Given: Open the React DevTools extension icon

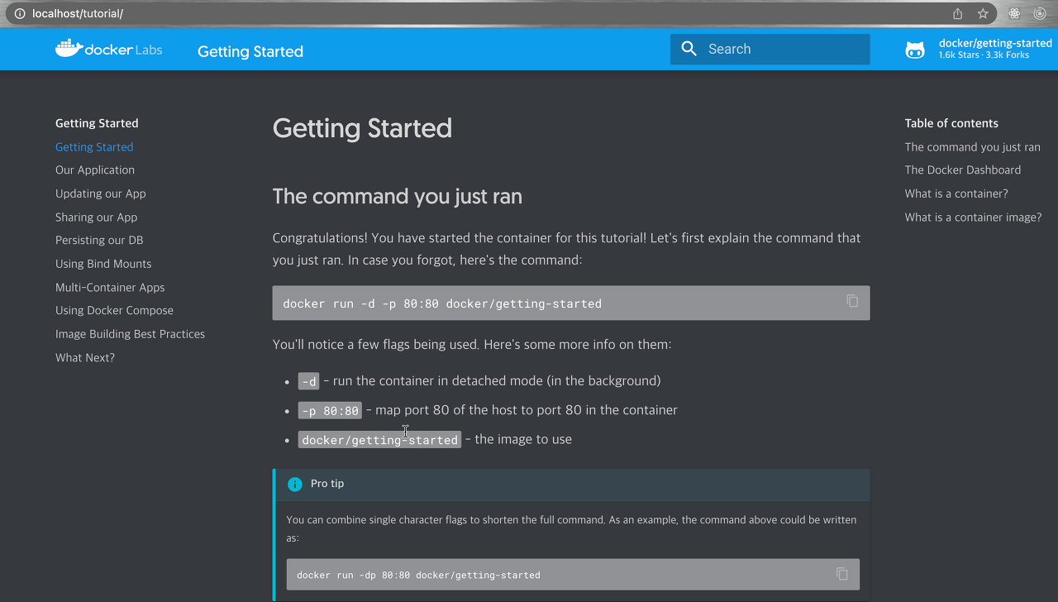Looking at the screenshot, I should coord(1014,14).
